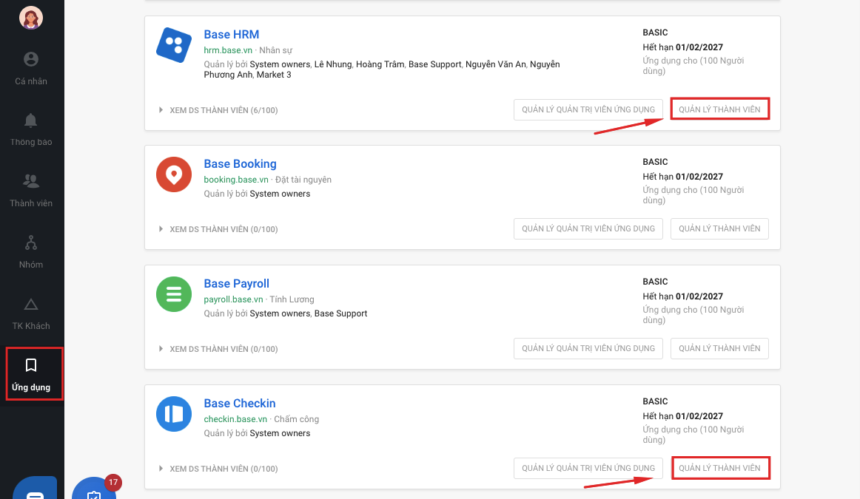Click the Base Booking app icon
Image resolution: width=860 pixels, height=499 pixels.
pyautogui.click(x=174, y=174)
